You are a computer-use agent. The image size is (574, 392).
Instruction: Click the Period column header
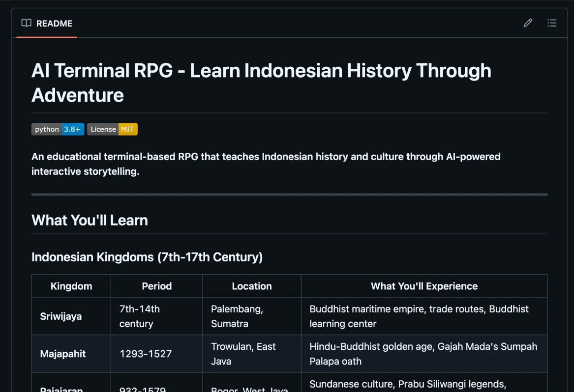(x=156, y=285)
